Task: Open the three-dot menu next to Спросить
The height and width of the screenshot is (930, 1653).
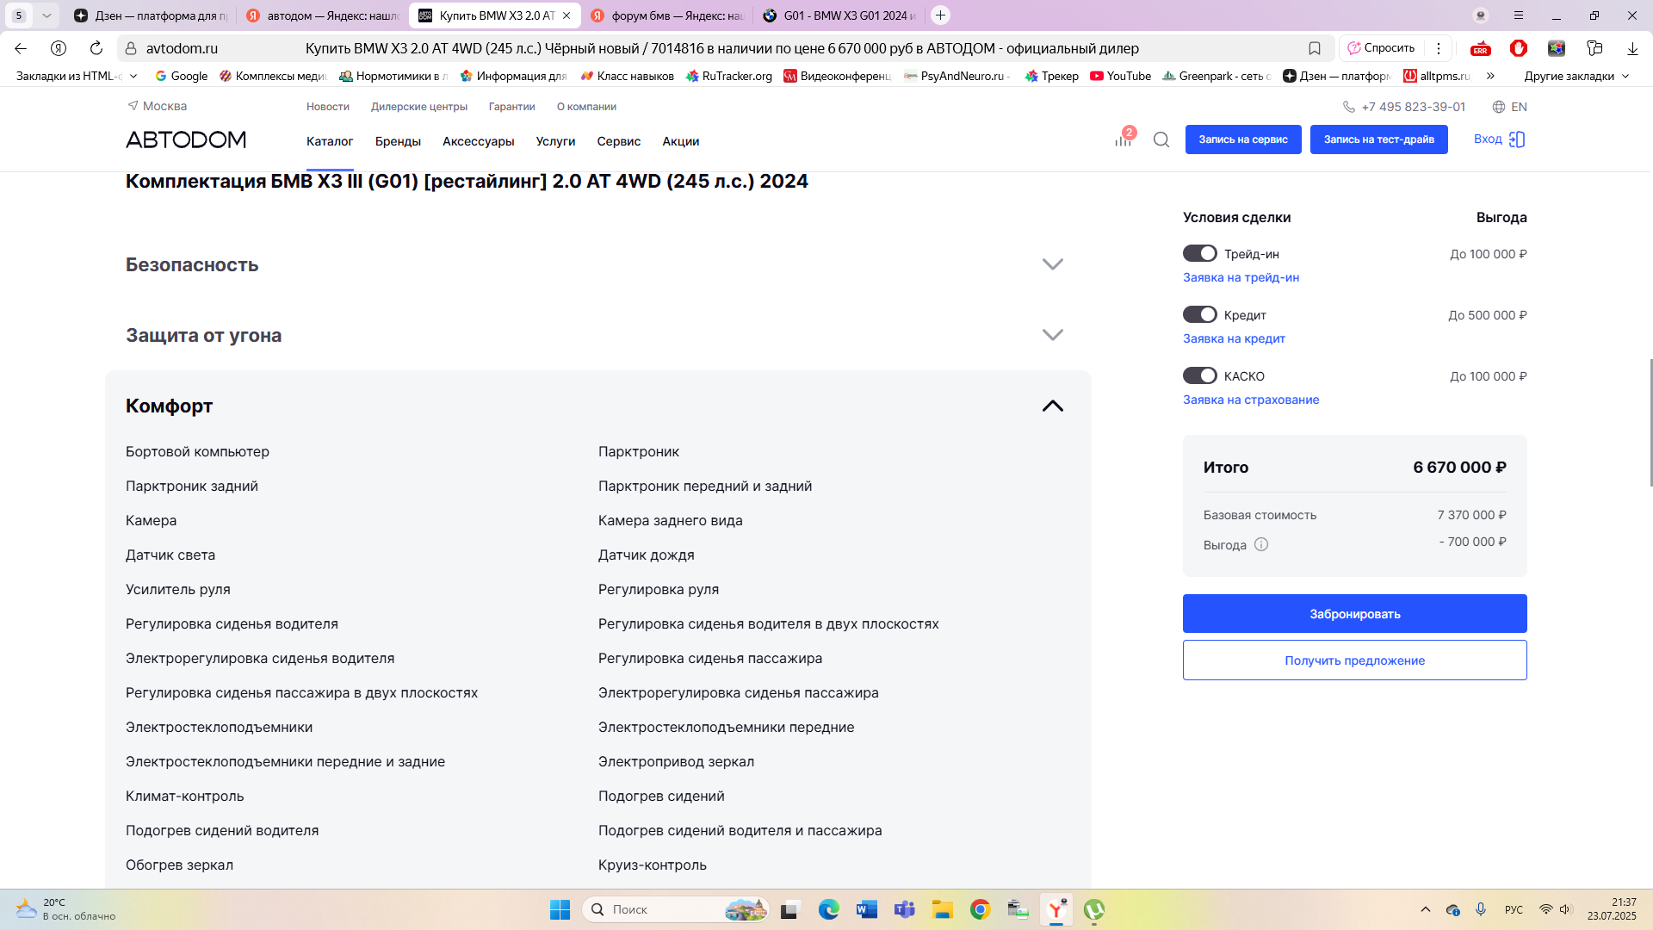Action: [1439, 48]
